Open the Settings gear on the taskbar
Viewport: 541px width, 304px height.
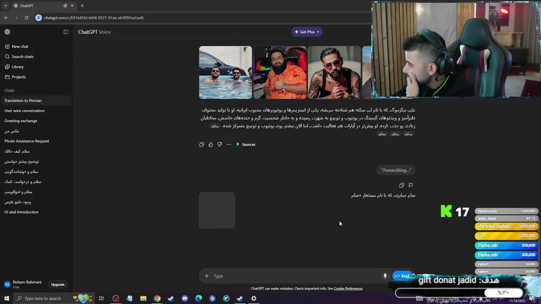point(254,299)
